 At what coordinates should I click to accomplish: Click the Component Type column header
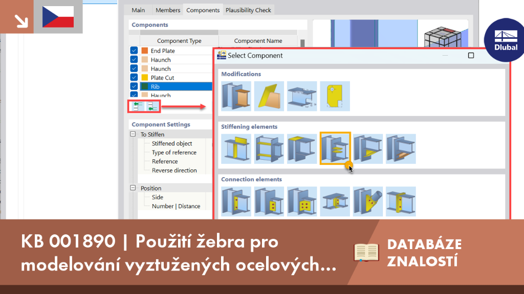click(x=179, y=41)
